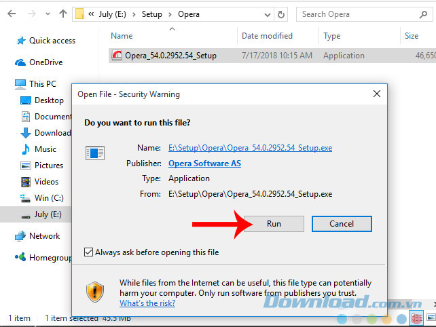Click the Network globe icon

20,236
